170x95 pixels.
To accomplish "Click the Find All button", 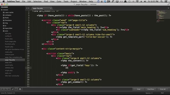I will coord(163,89).
